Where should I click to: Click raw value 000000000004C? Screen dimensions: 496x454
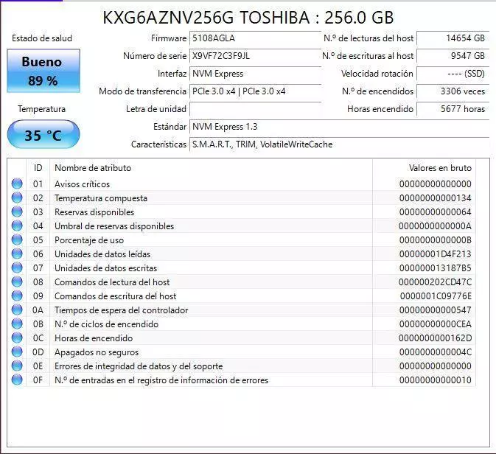click(436, 352)
